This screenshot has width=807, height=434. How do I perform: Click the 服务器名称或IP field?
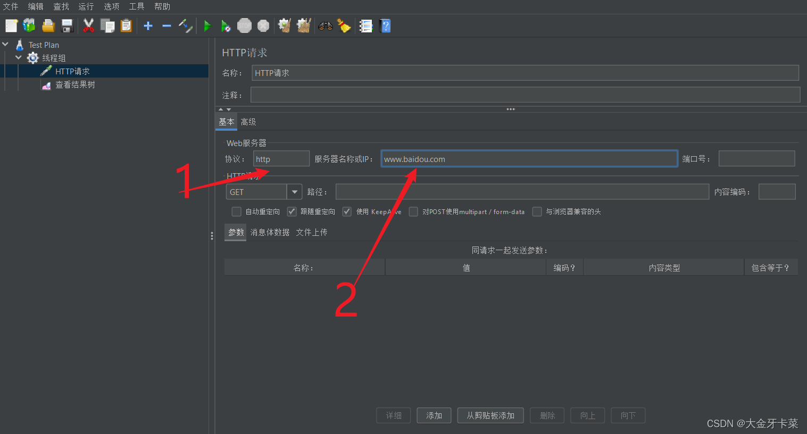click(x=529, y=159)
